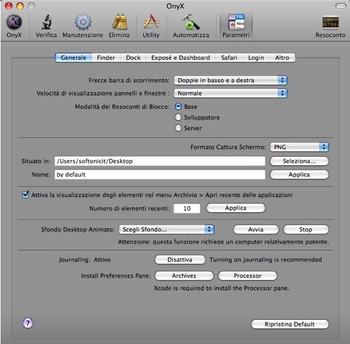Open help with the question mark icon

coord(28,323)
